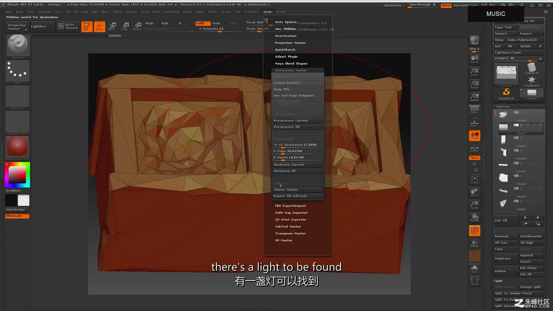Move subtool down with arrow

[538, 217]
